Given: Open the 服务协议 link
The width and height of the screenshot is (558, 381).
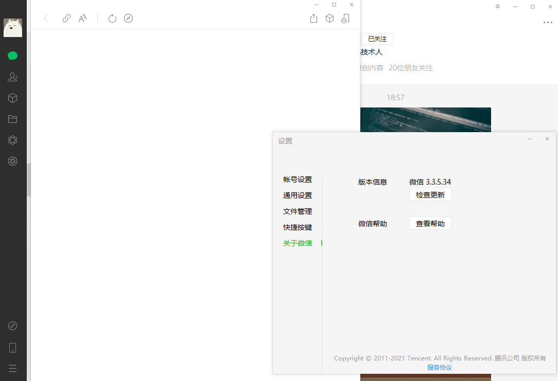Looking at the screenshot, I should point(440,368).
